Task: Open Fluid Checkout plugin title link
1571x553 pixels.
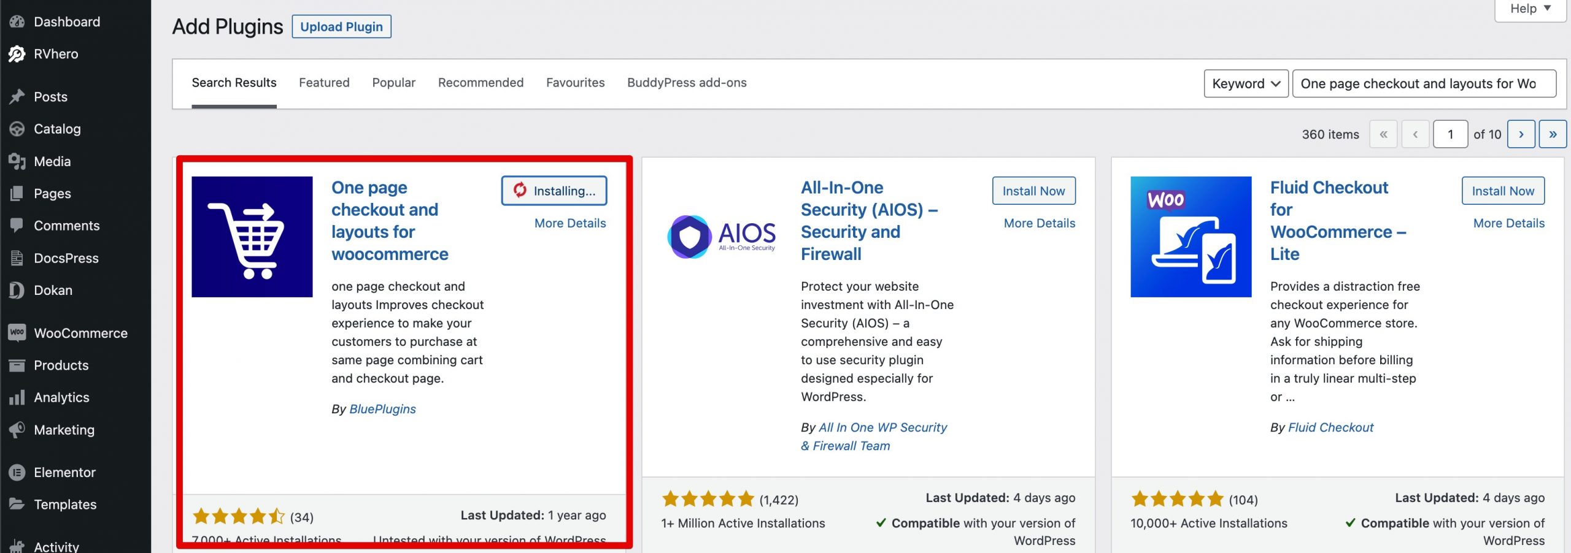Action: [x=1338, y=221]
